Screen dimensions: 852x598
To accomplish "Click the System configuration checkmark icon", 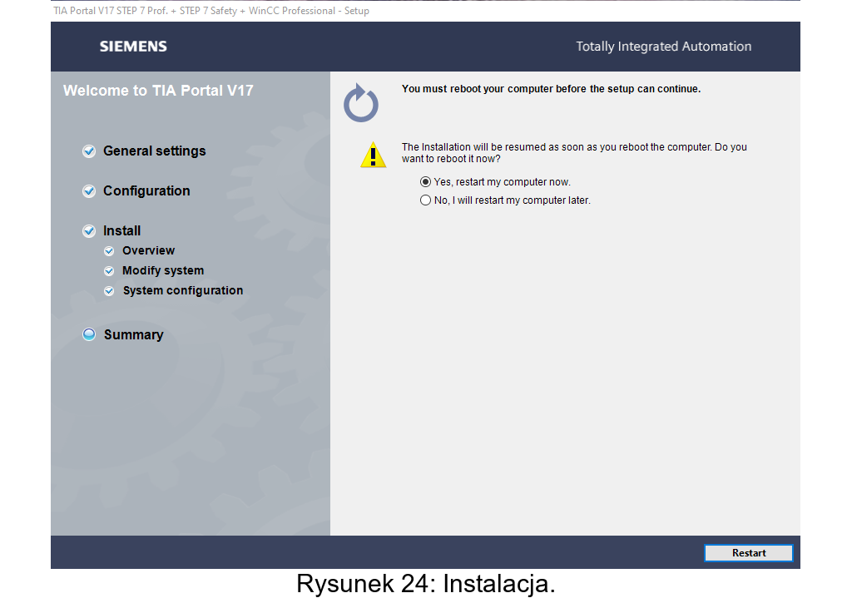I will [x=109, y=291].
